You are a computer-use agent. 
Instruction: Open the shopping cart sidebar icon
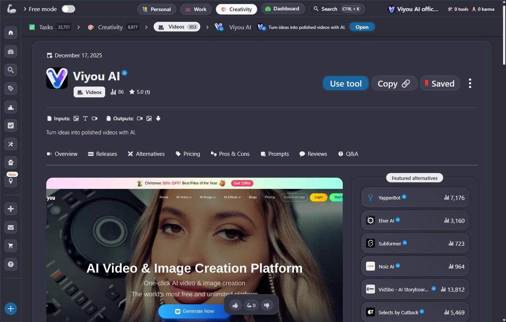point(11,246)
